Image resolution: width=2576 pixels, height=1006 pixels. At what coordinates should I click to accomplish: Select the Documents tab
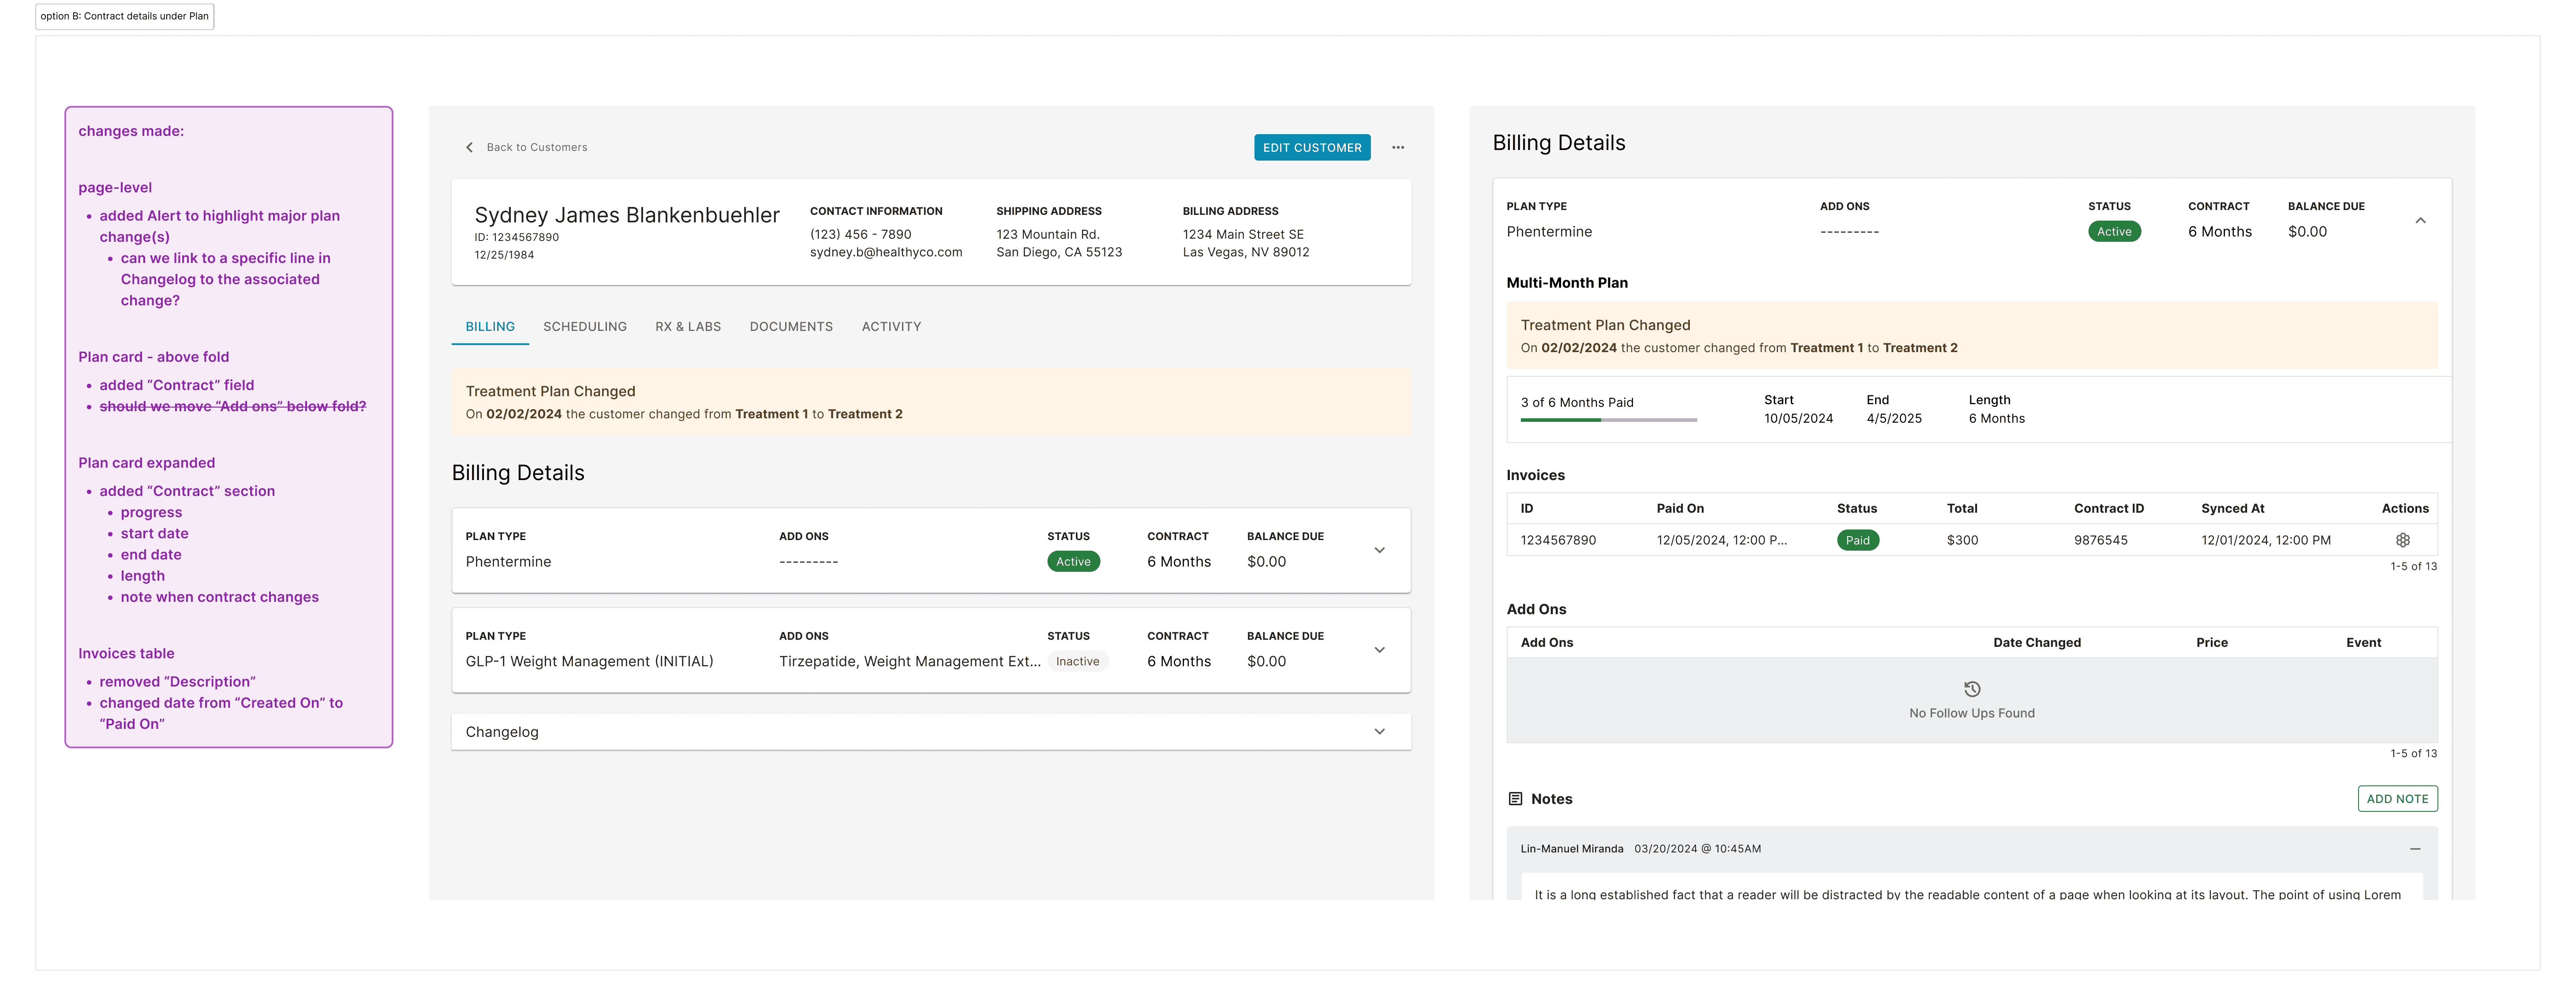pos(791,327)
